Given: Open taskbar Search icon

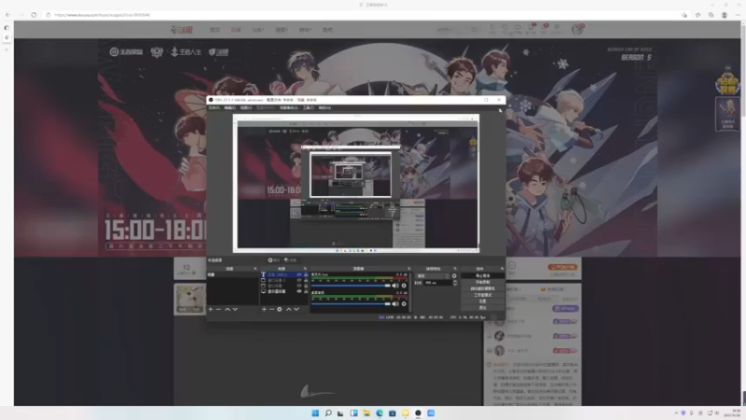Looking at the screenshot, I should click(x=328, y=413).
